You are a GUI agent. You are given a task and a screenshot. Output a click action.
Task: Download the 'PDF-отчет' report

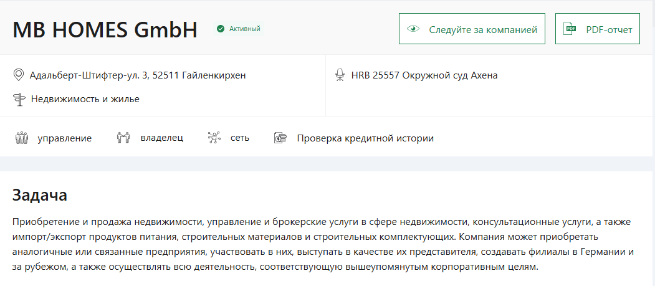tap(598, 29)
